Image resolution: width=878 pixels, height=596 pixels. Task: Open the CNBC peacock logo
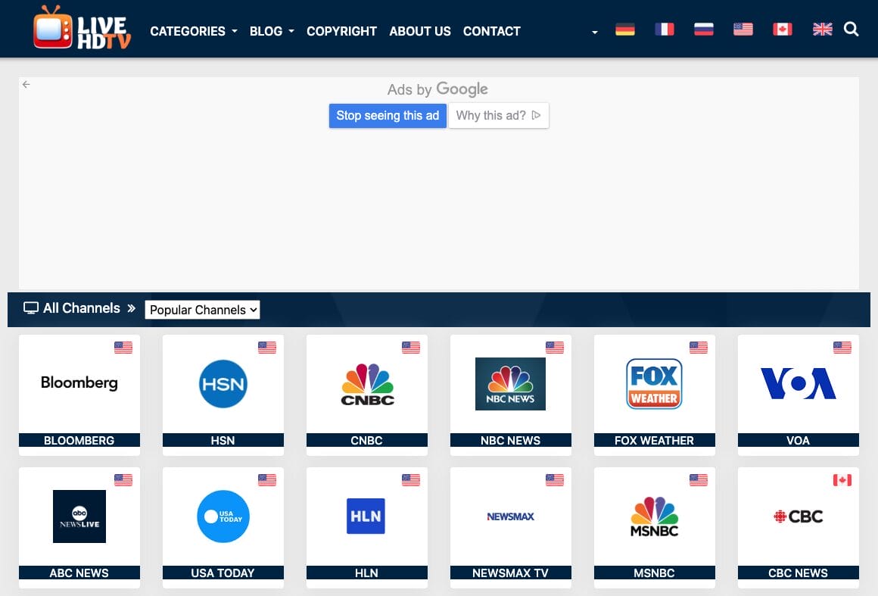click(x=367, y=384)
